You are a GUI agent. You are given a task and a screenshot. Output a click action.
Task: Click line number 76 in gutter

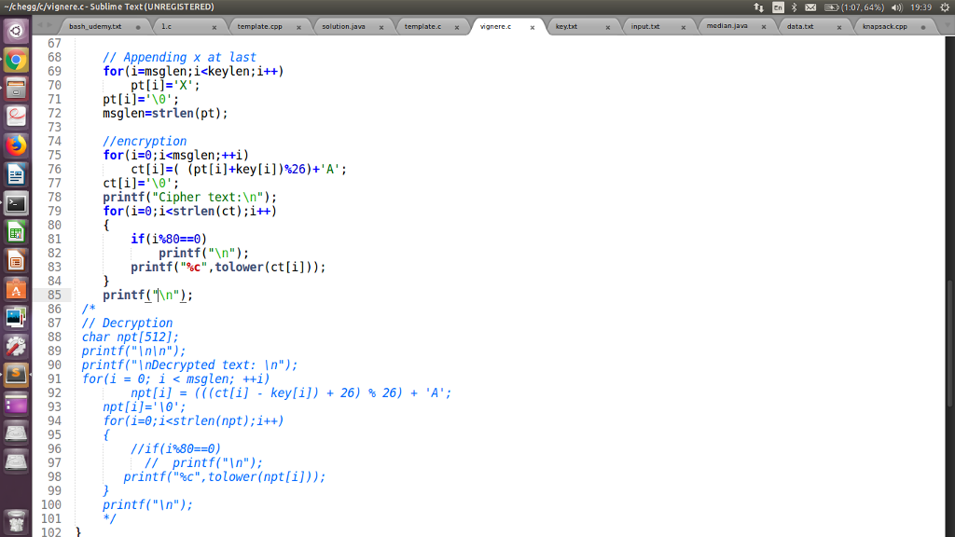(x=54, y=169)
